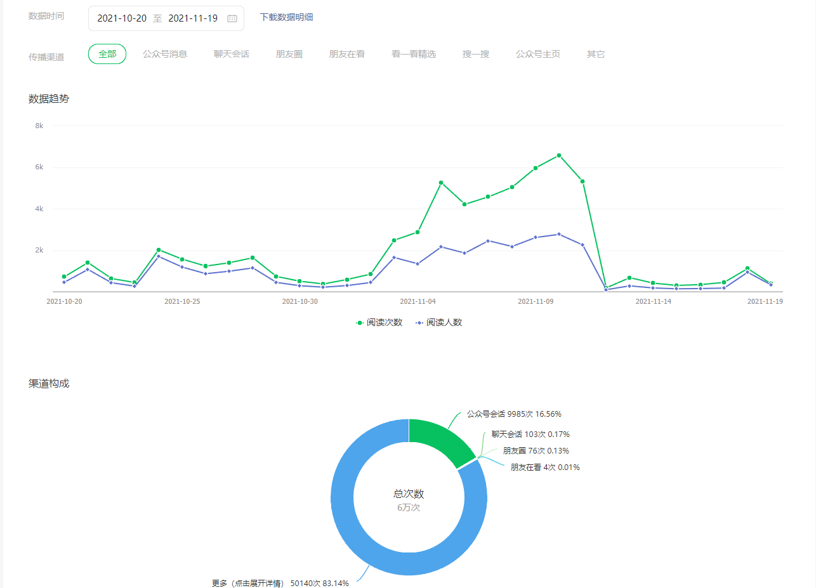This screenshot has width=816, height=588.
Task: Toggle the 阅读人数 legend series
Action: coord(439,322)
